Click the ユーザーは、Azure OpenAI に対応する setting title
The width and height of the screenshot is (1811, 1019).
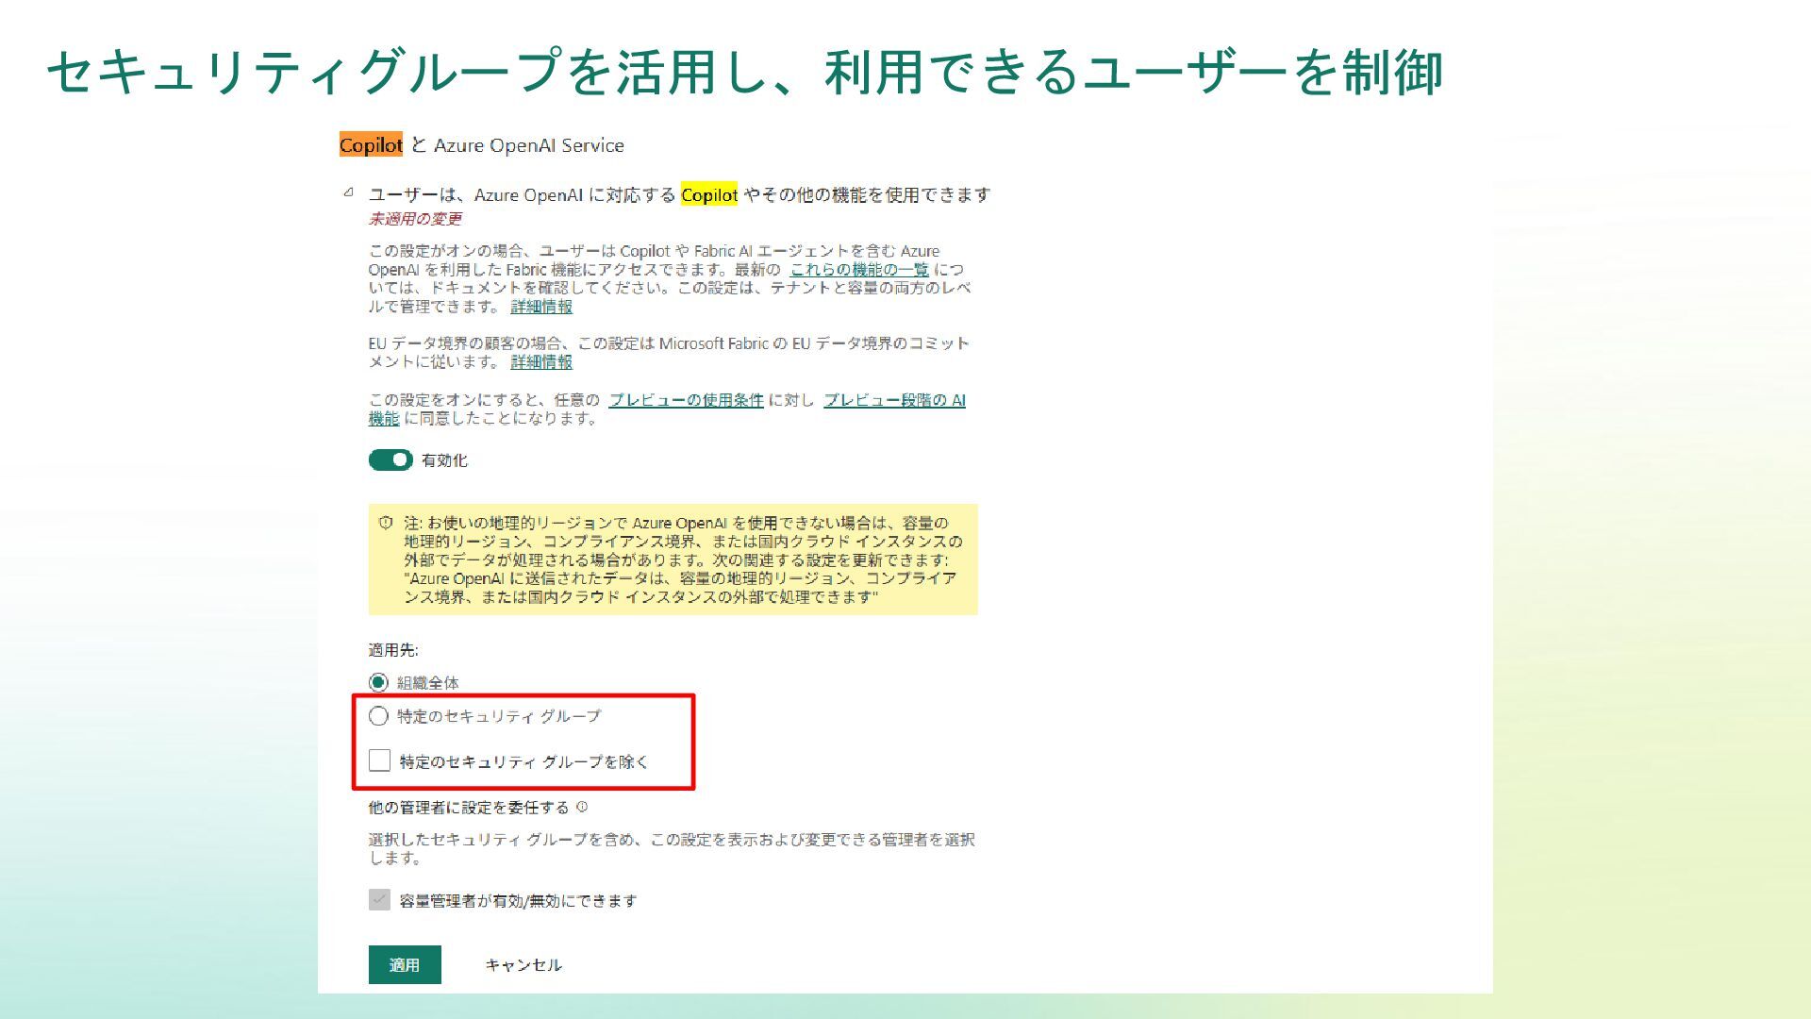point(679,194)
